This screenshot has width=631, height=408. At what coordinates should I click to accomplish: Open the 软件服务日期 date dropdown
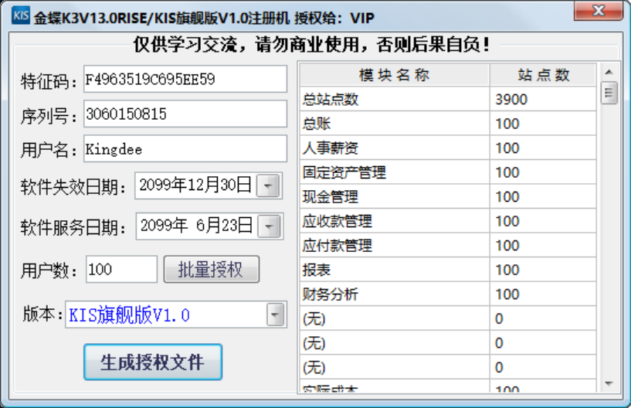(x=269, y=226)
